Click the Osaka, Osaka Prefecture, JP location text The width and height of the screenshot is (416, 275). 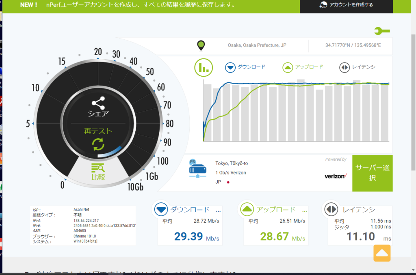tap(257, 45)
